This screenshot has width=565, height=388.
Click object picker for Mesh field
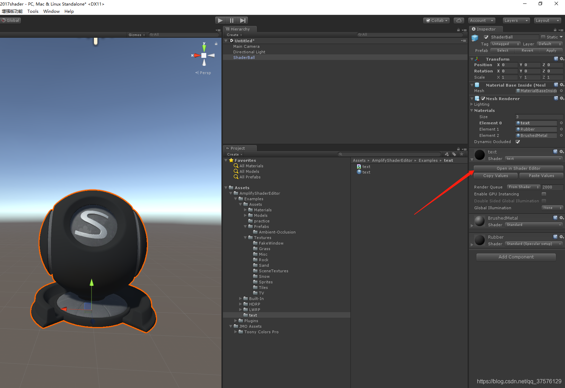point(561,91)
